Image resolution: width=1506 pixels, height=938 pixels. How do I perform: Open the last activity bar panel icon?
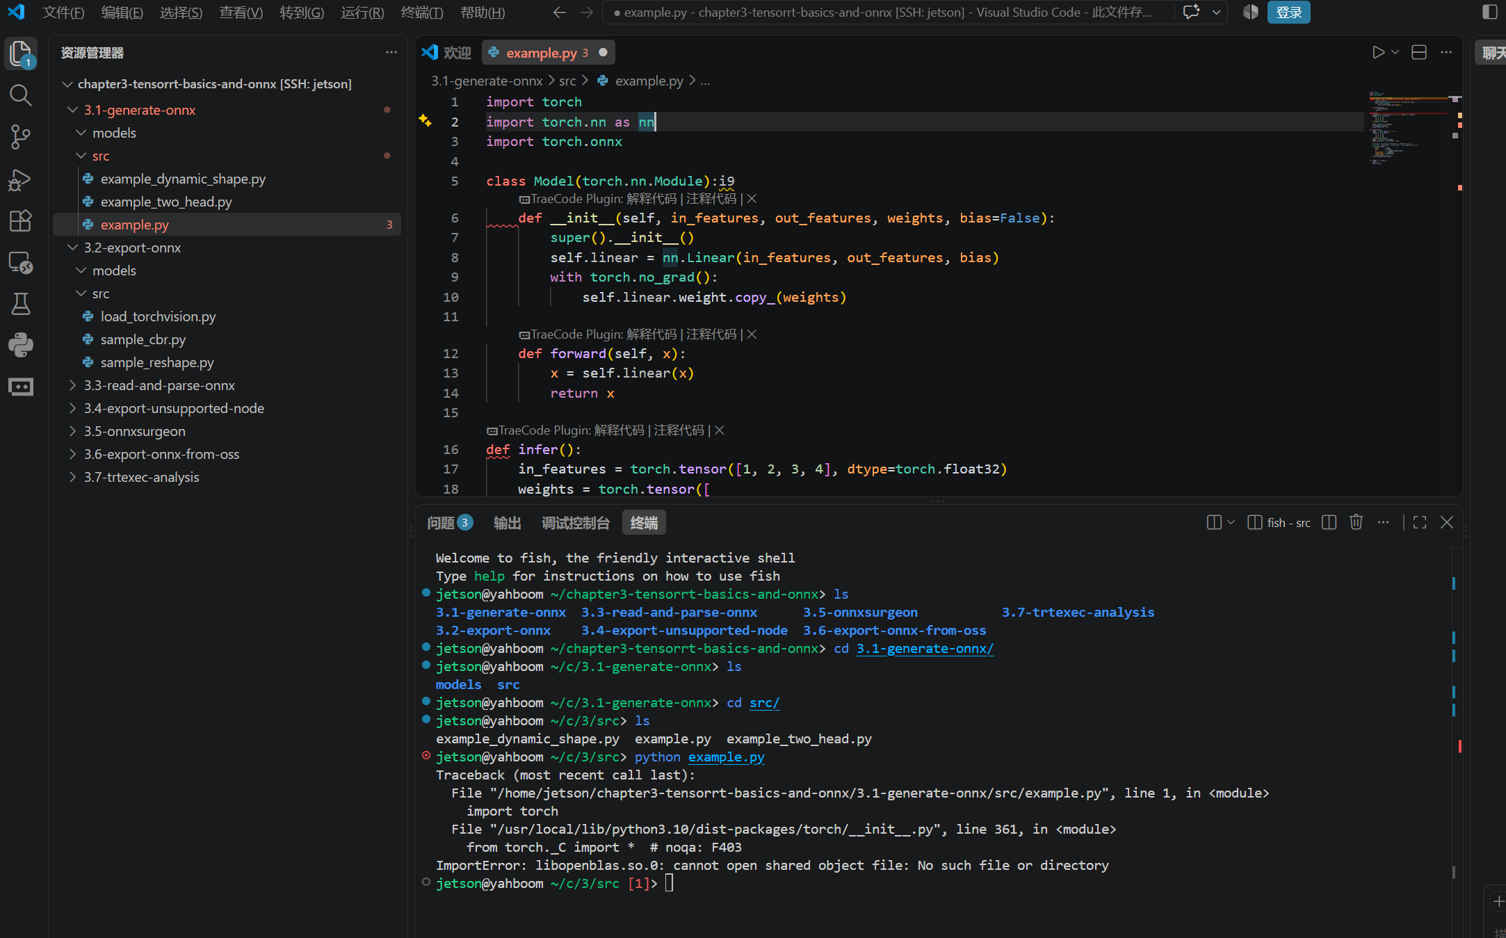21,387
